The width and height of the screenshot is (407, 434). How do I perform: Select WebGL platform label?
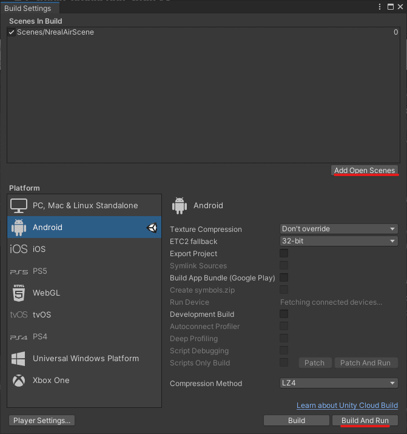click(x=46, y=293)
